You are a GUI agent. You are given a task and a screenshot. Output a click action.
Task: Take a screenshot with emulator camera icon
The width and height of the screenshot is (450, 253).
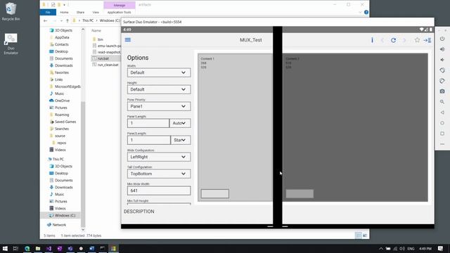click(x=442, y=91)
